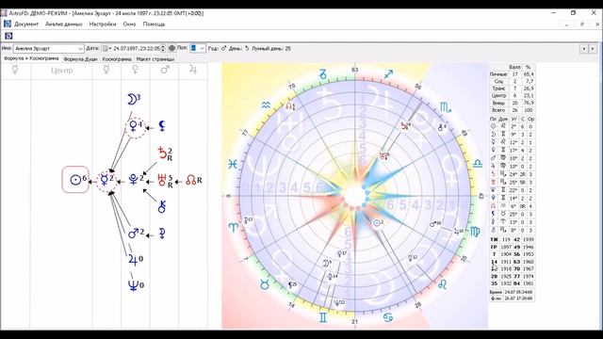Viewport: 603px width, 339px height.
Task: Click the Capricorn sign on the chart wheel
Action: pyautogui.click(x=322, y=74)
